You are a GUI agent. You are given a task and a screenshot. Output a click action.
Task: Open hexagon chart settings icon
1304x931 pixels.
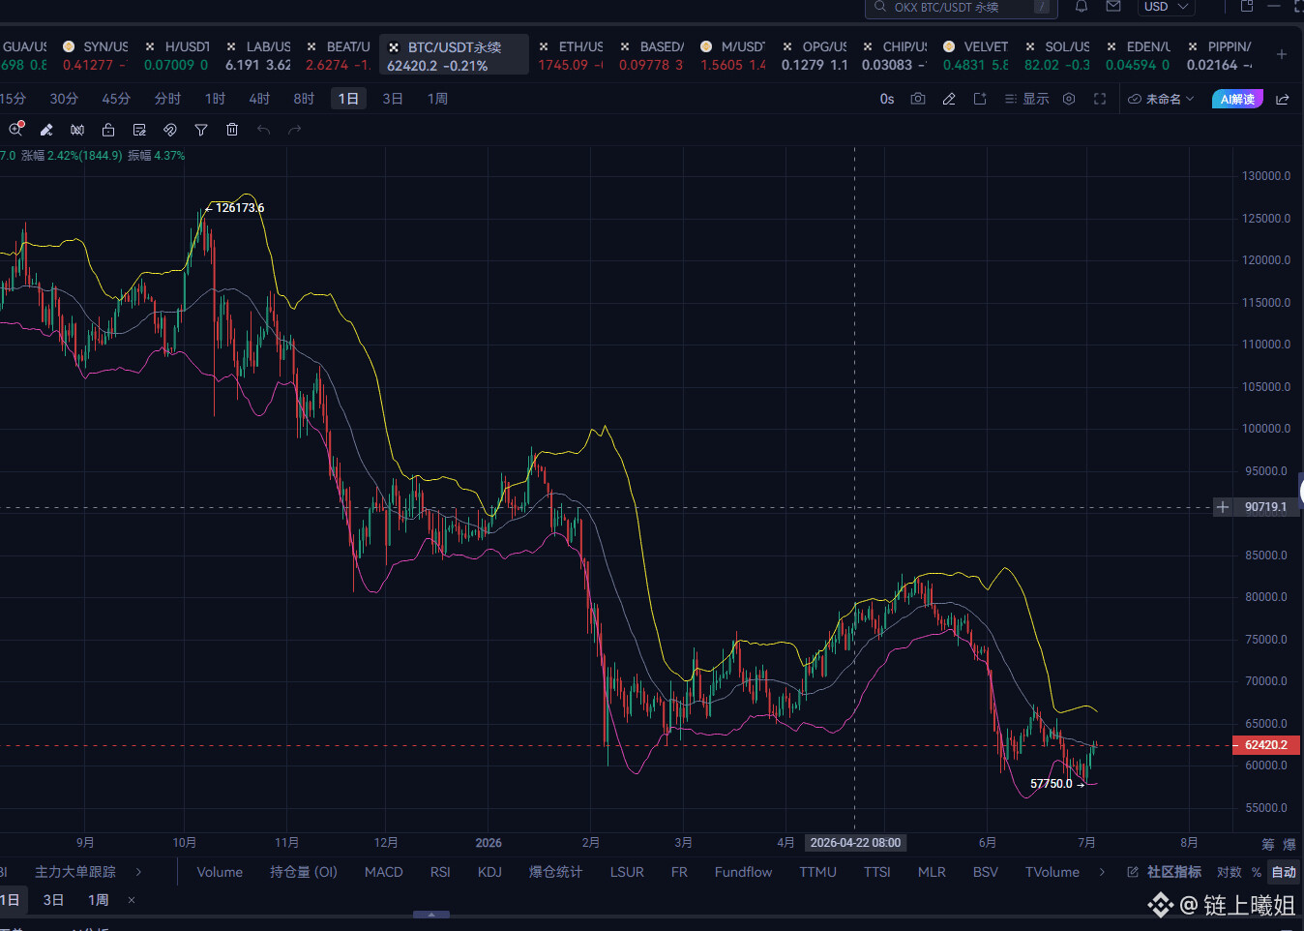1069,99
